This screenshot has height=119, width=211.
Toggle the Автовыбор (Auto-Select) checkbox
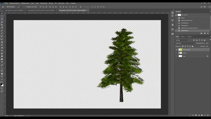click(8, 7)
